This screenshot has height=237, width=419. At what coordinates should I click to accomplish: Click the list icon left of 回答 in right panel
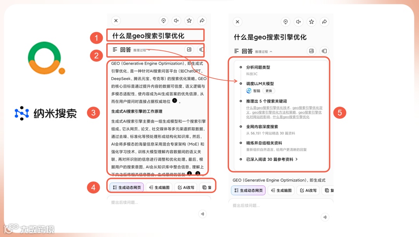click(237, 51)
